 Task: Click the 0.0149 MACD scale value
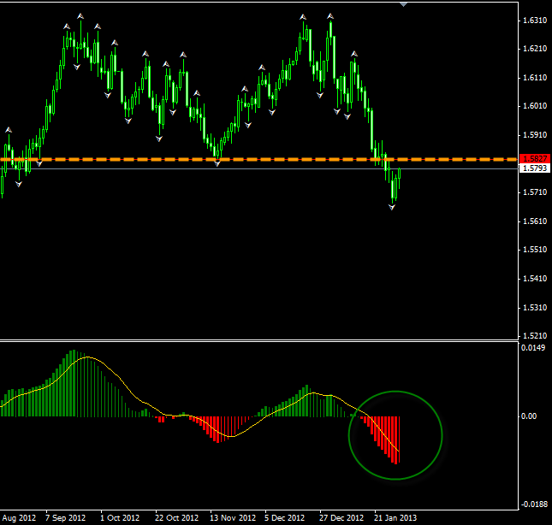(x=533, y=348)
